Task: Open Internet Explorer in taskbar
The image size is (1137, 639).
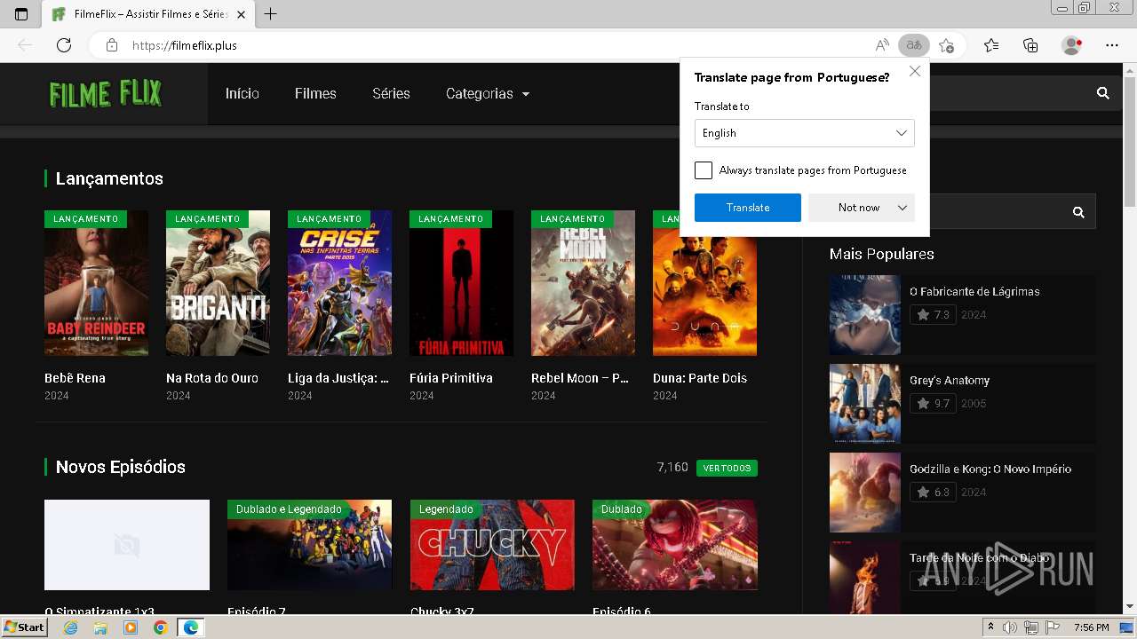Action: click(71, 627)
